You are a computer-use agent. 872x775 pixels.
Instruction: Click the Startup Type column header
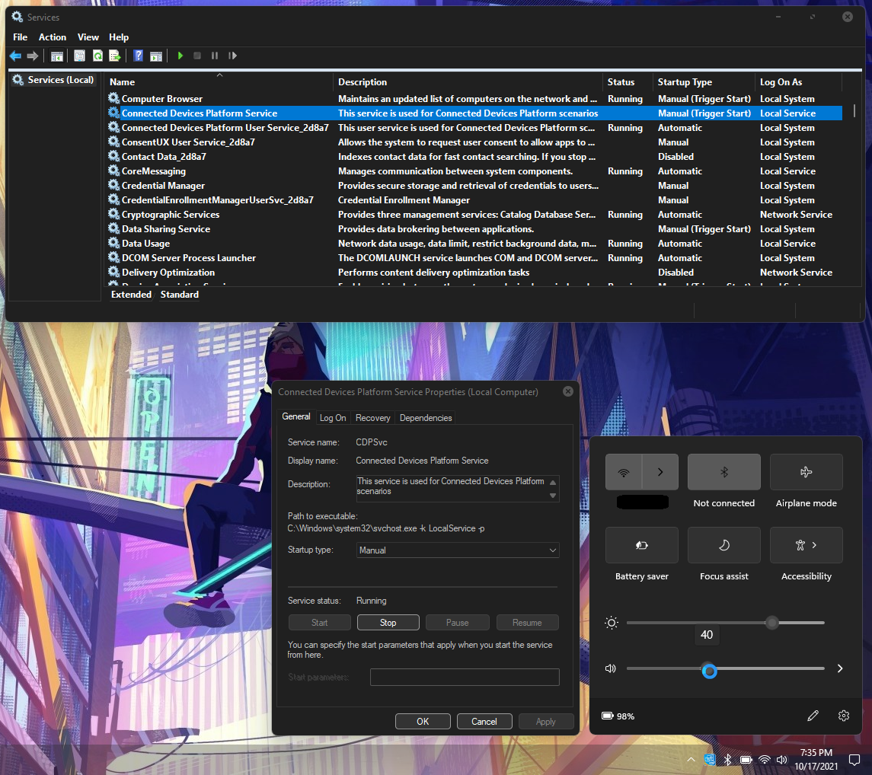[704, 81]
